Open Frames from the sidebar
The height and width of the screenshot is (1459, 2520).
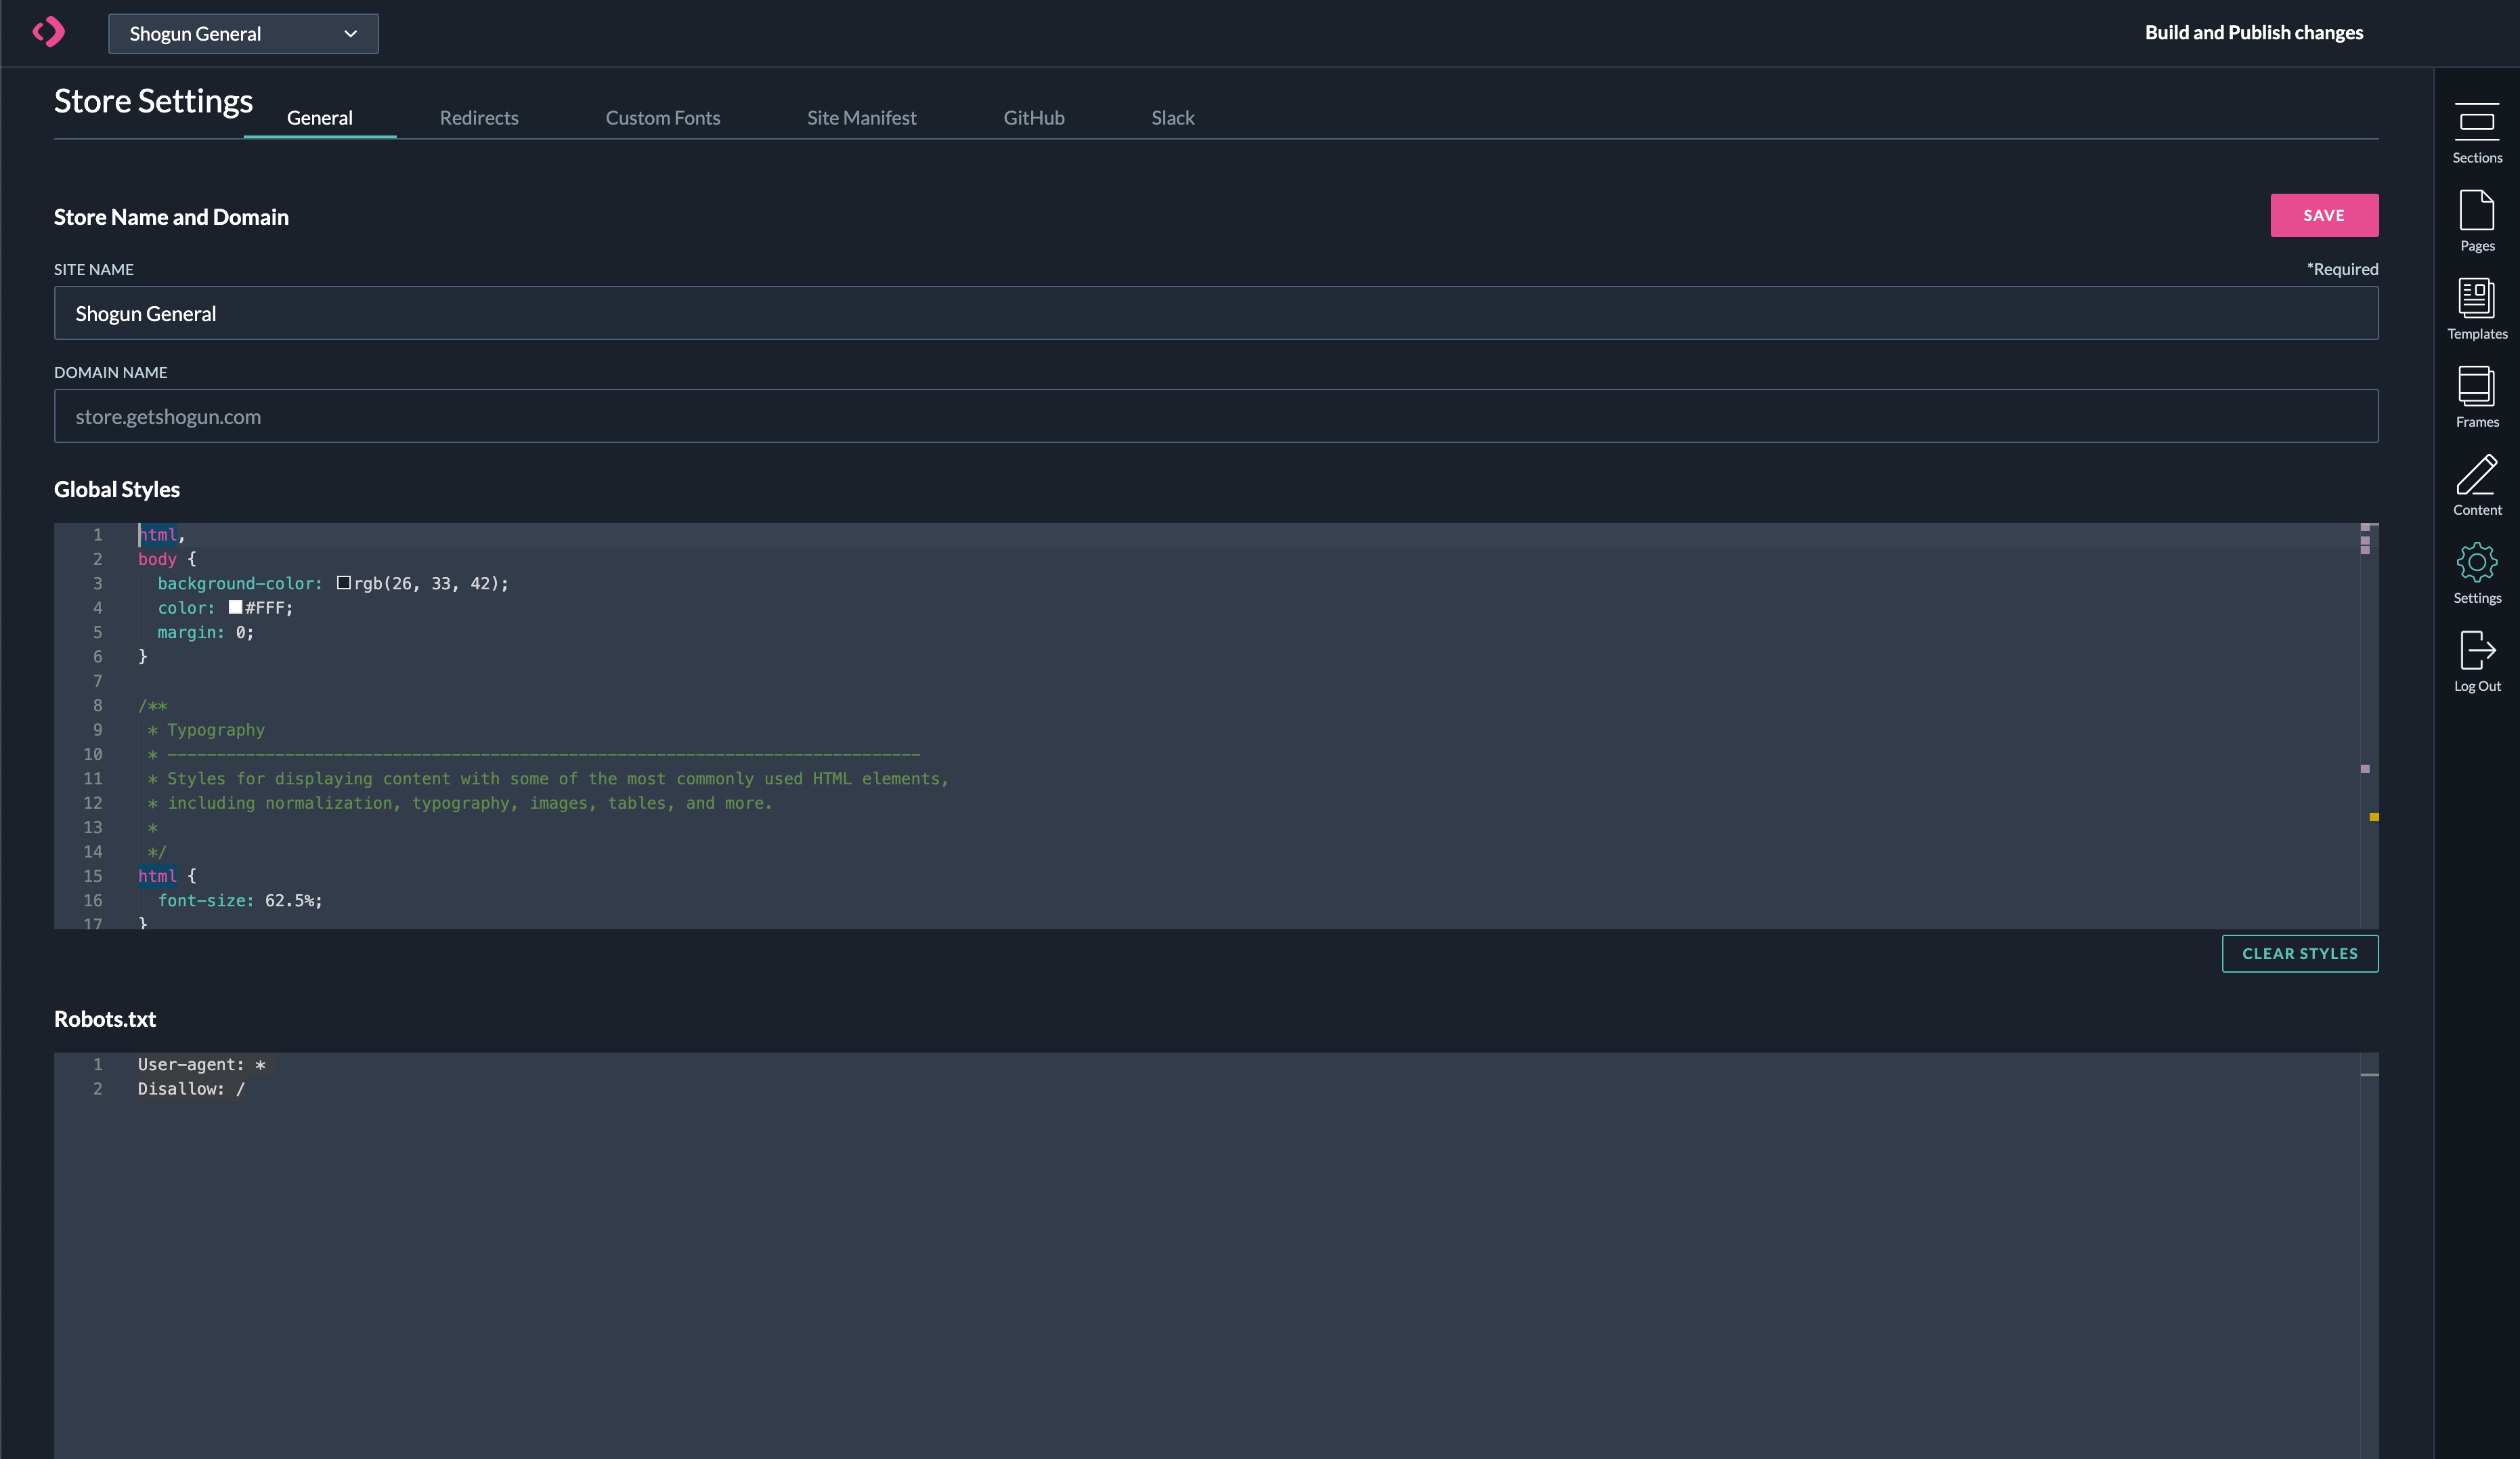(x=2476, y=396)
